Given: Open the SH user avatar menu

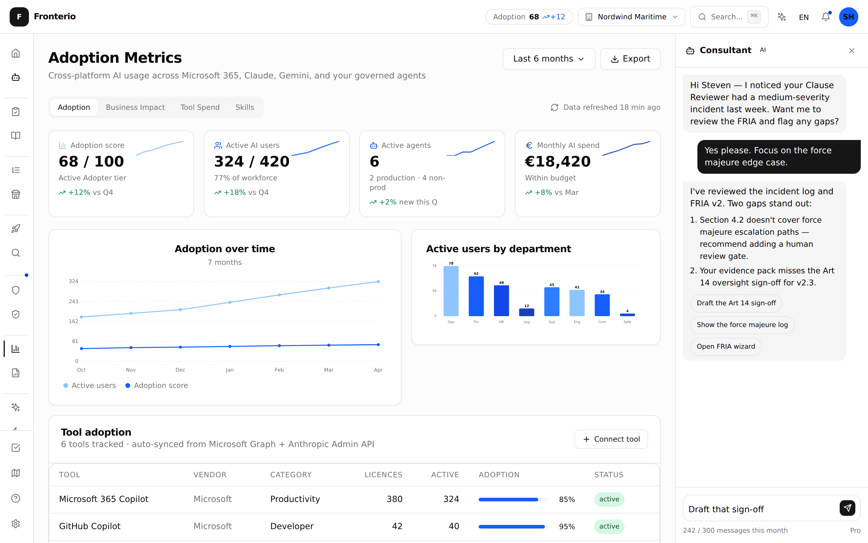Looking at the screenshot, I should point(848,17).
